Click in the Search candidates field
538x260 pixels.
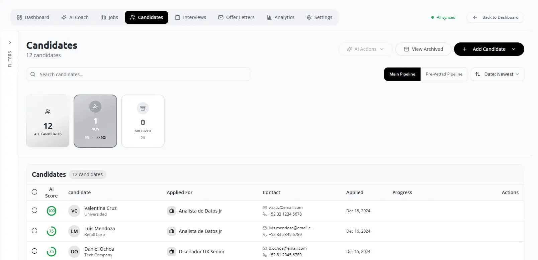pos(139,74)
